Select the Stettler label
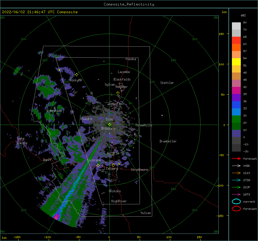The width and height of the screenshot is (258, 241). click(x=167, y=83)
